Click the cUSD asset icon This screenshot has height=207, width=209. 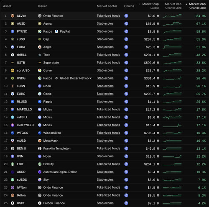(x=13, y=39)
